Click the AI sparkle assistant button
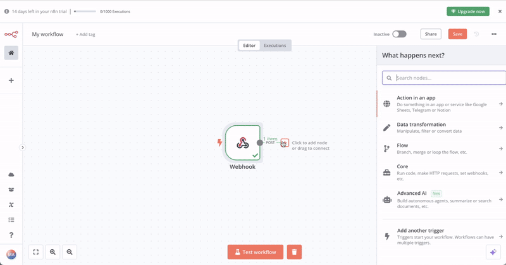 pyautogui.click(x=493, y=252)
